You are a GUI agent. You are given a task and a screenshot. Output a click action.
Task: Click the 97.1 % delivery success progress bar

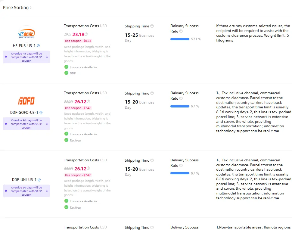point(180,39)
